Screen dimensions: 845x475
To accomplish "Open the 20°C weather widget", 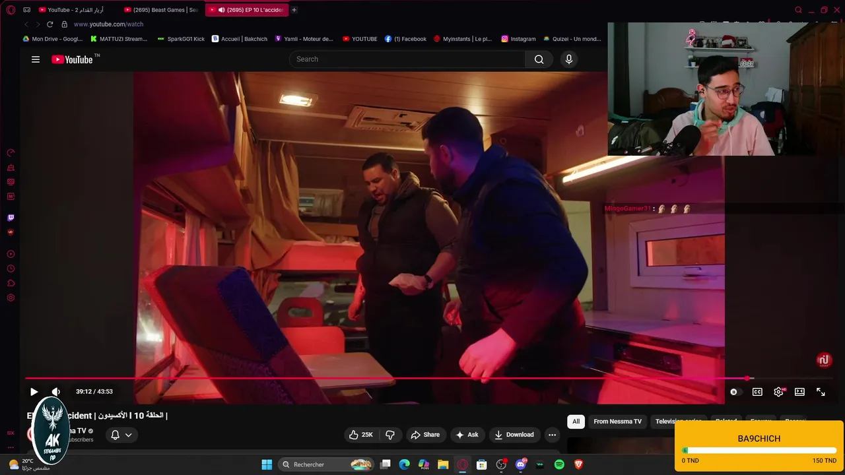I will click(x=28, y=464).
